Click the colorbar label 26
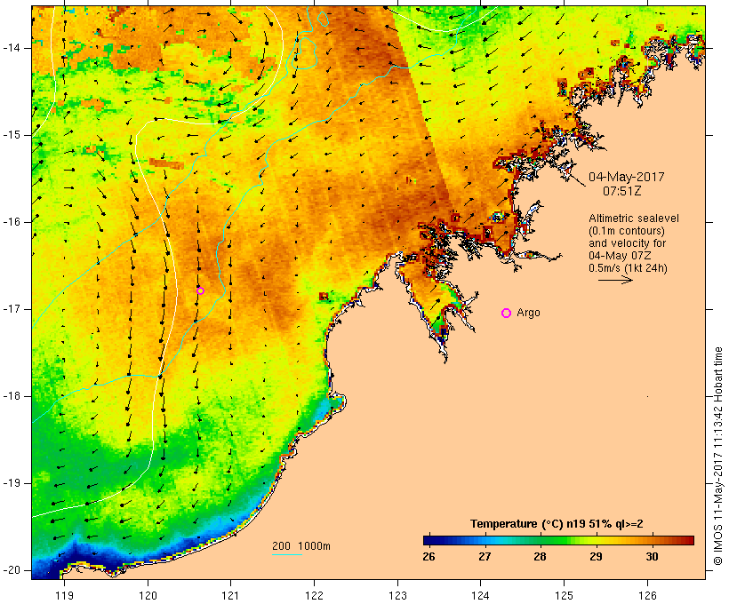The image size is (729, 604). [x=429, y=557]
